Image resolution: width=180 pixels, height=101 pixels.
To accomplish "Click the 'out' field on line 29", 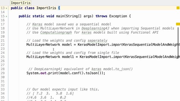I will pos(43,73).
